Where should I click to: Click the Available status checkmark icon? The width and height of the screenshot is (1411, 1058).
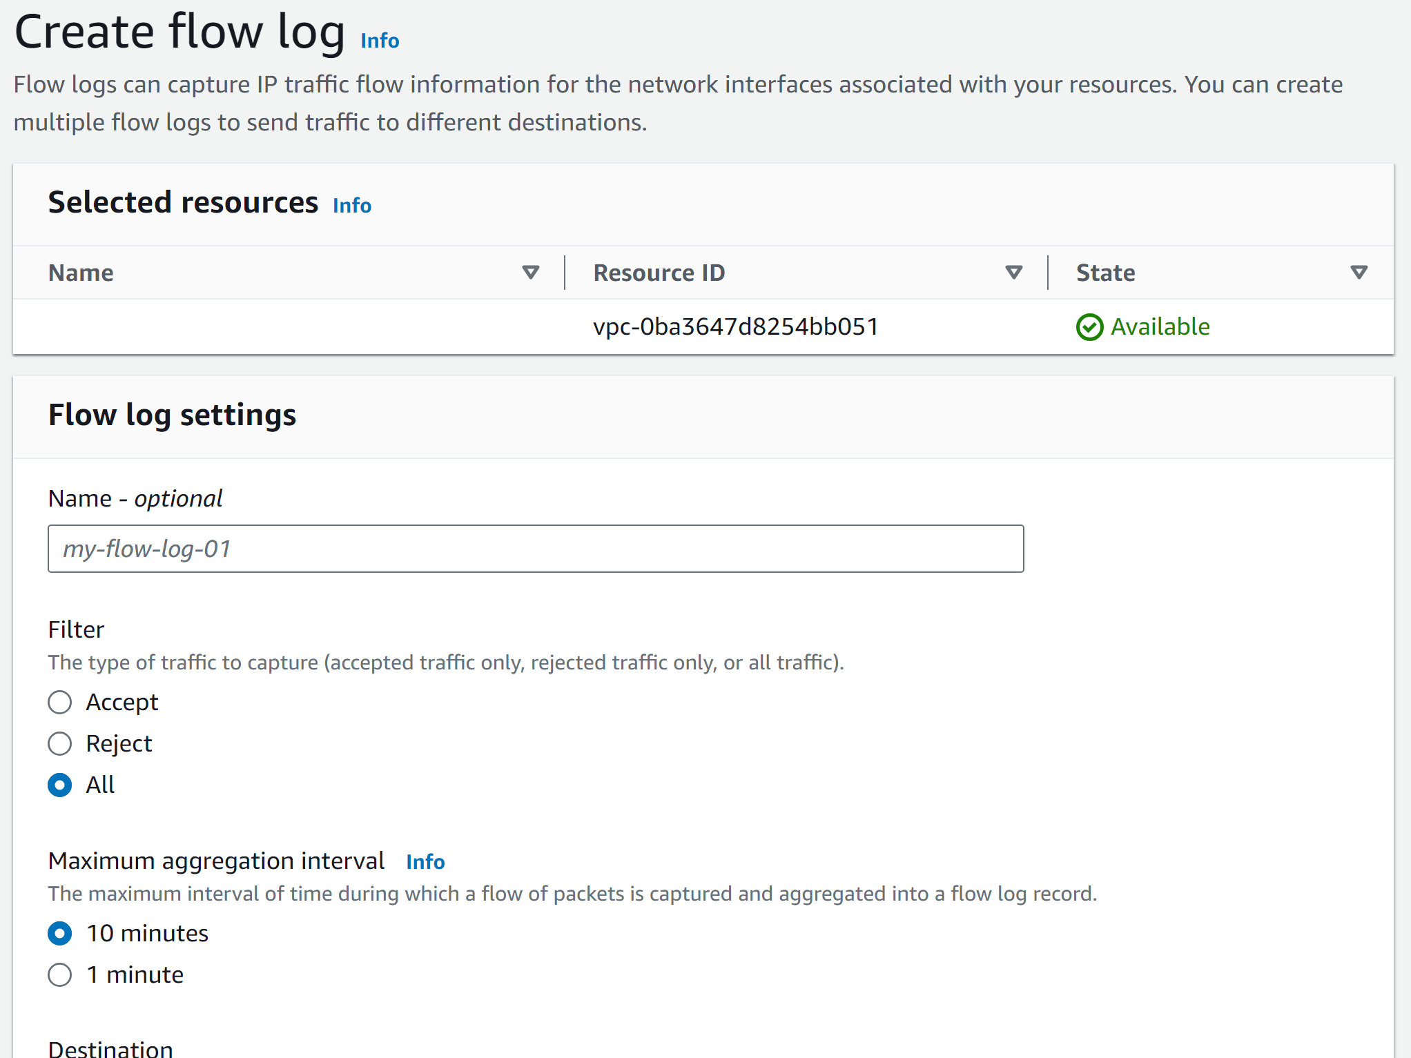[x=1089, y=327]
